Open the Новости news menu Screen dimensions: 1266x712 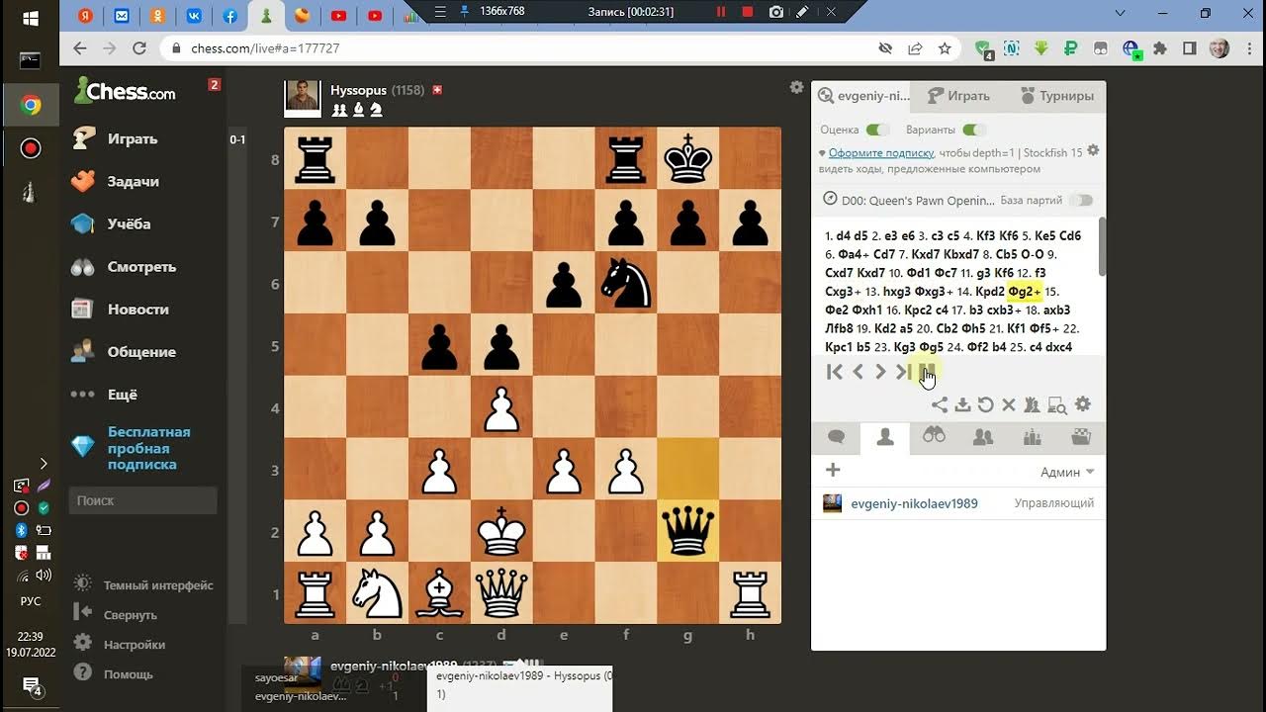coord(137,309)
